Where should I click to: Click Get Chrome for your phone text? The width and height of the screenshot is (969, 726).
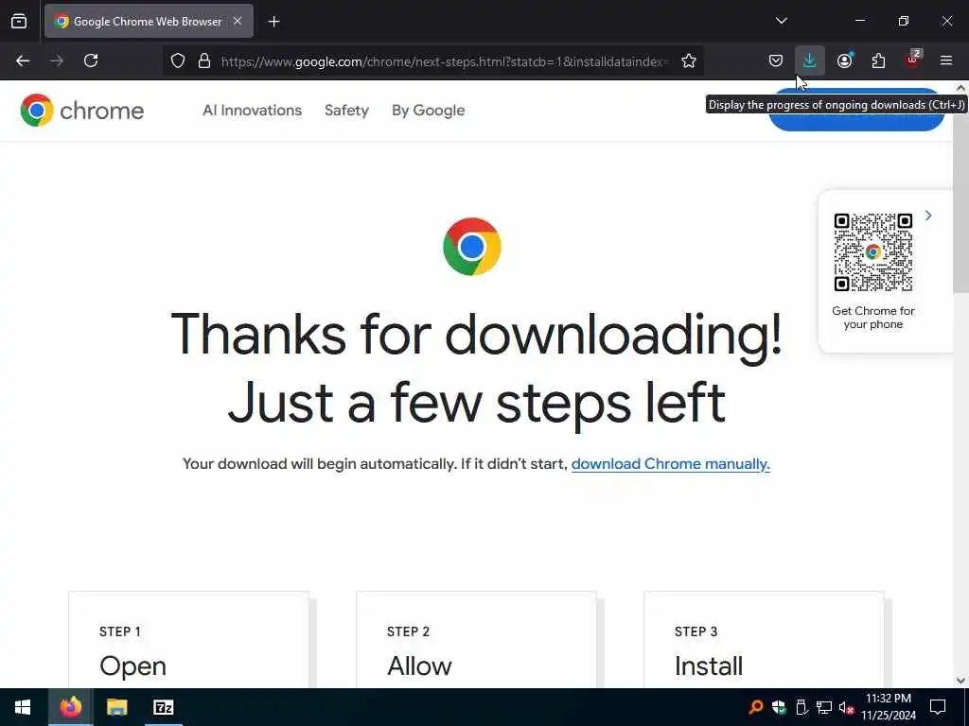click(x=873, y=318)
